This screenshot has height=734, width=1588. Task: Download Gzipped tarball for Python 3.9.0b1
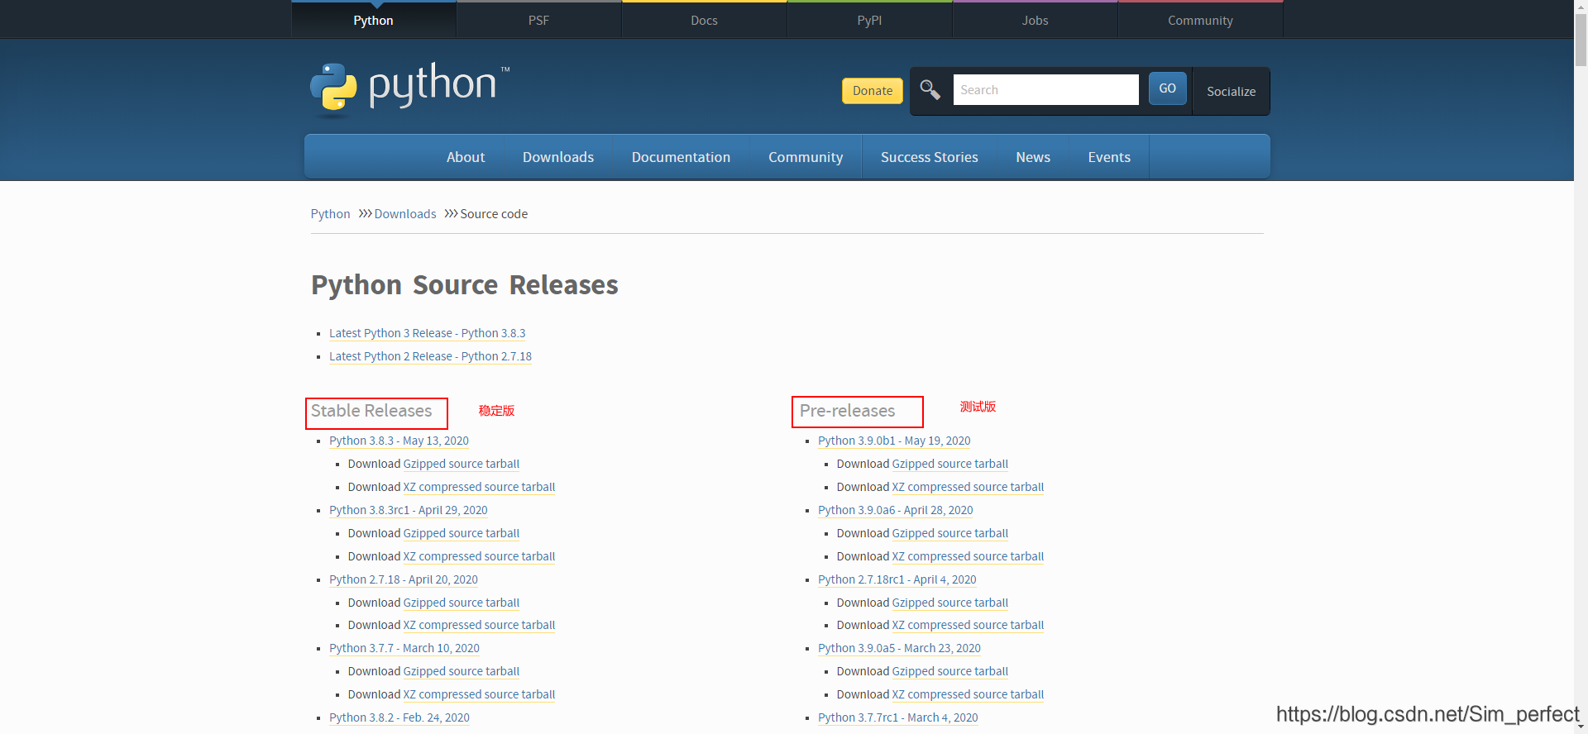(x=949, y=464)
